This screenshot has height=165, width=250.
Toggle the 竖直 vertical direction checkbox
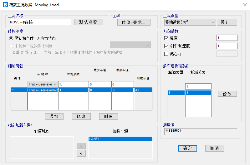[166, 38]
